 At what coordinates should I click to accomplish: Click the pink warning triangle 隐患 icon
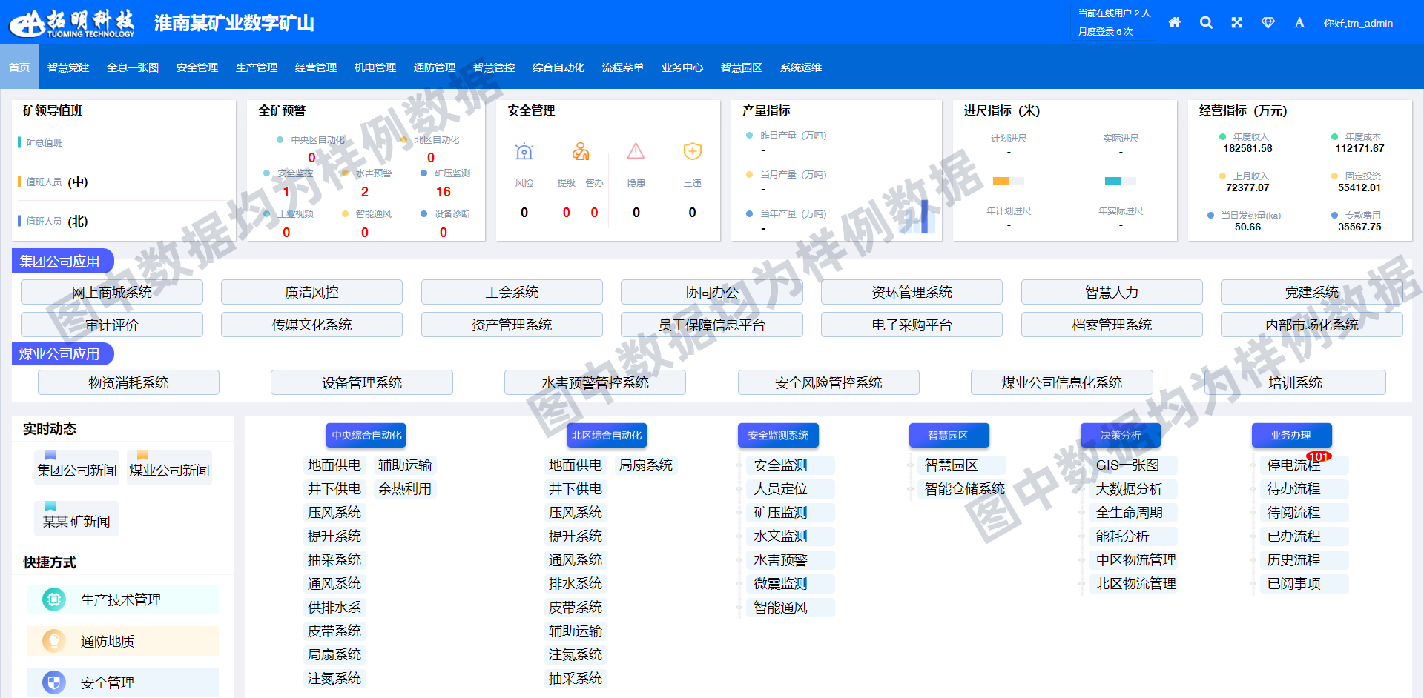[636, 152]
